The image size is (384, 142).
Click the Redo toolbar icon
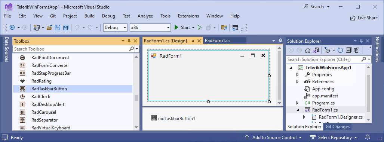[90, 28]
